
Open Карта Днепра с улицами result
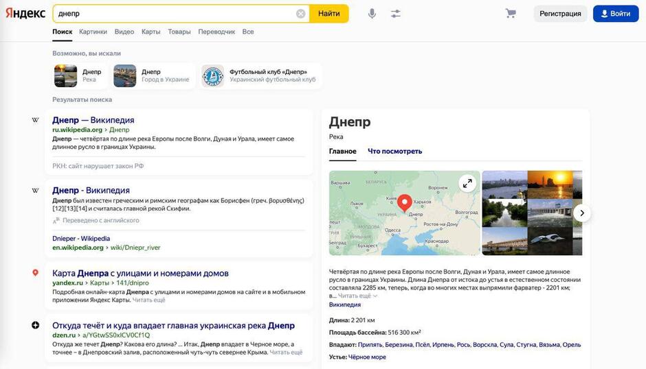140,273
